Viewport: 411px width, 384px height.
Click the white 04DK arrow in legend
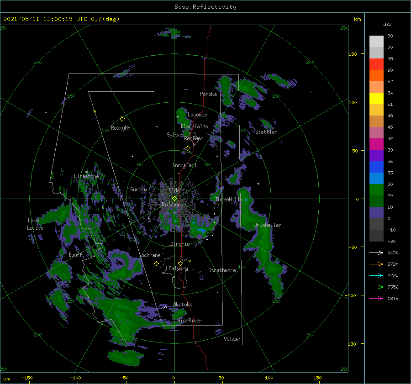(376, 252)
